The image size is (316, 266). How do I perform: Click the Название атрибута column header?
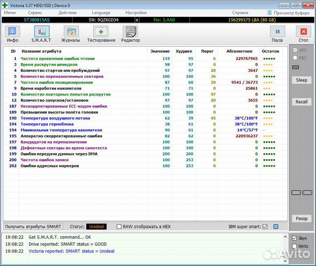tap(41, 51)
